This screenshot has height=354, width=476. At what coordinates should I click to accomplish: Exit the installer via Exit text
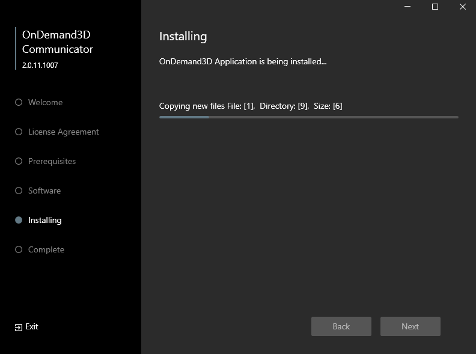click(x=32, y=327)
